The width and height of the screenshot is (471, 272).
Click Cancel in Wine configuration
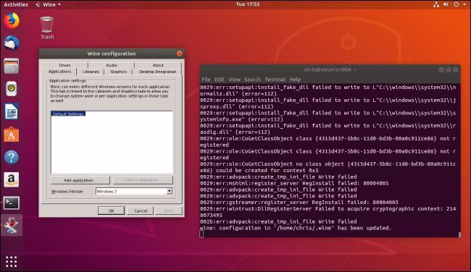click(x=141, y=211)
